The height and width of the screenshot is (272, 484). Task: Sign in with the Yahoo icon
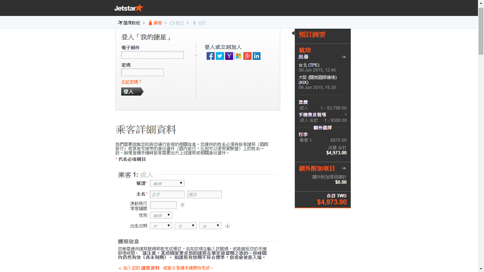click(x=229, y=56)
